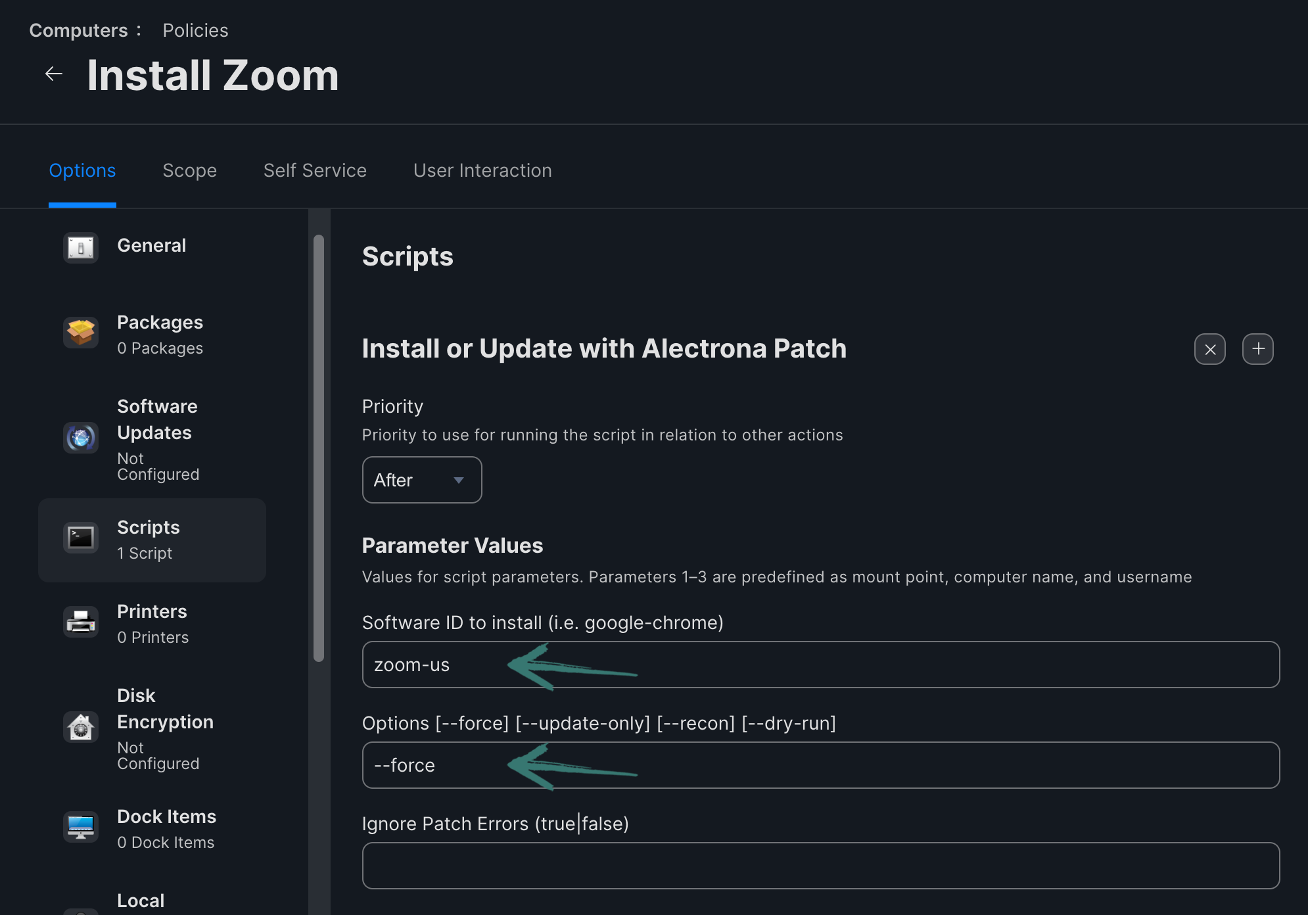Open Software Updates globe icon
The image size is (1308, 915).
pos(81,438)
